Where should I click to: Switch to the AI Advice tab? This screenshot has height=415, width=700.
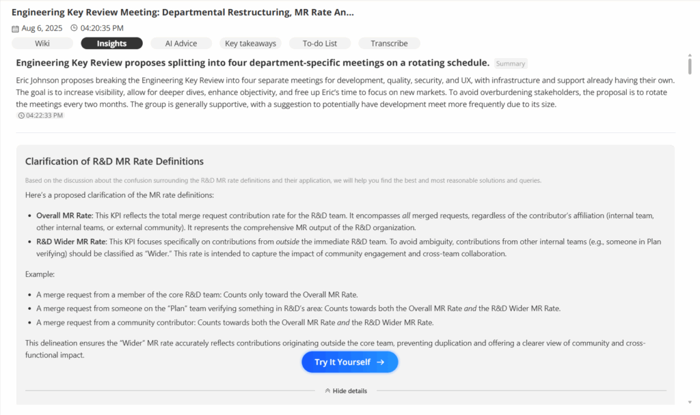pos(181,44)
